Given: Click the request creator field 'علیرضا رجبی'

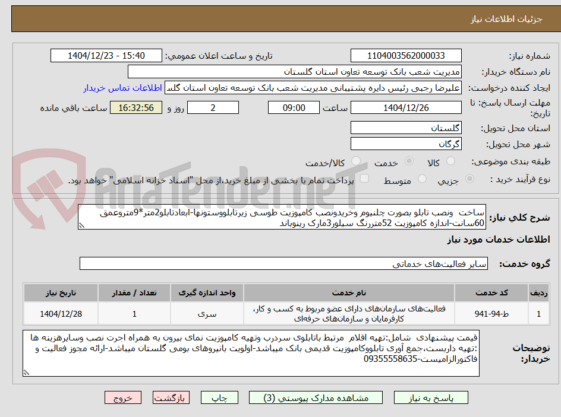Looking at the screenshot, I should pyautogui.click(x=313, y=88).
